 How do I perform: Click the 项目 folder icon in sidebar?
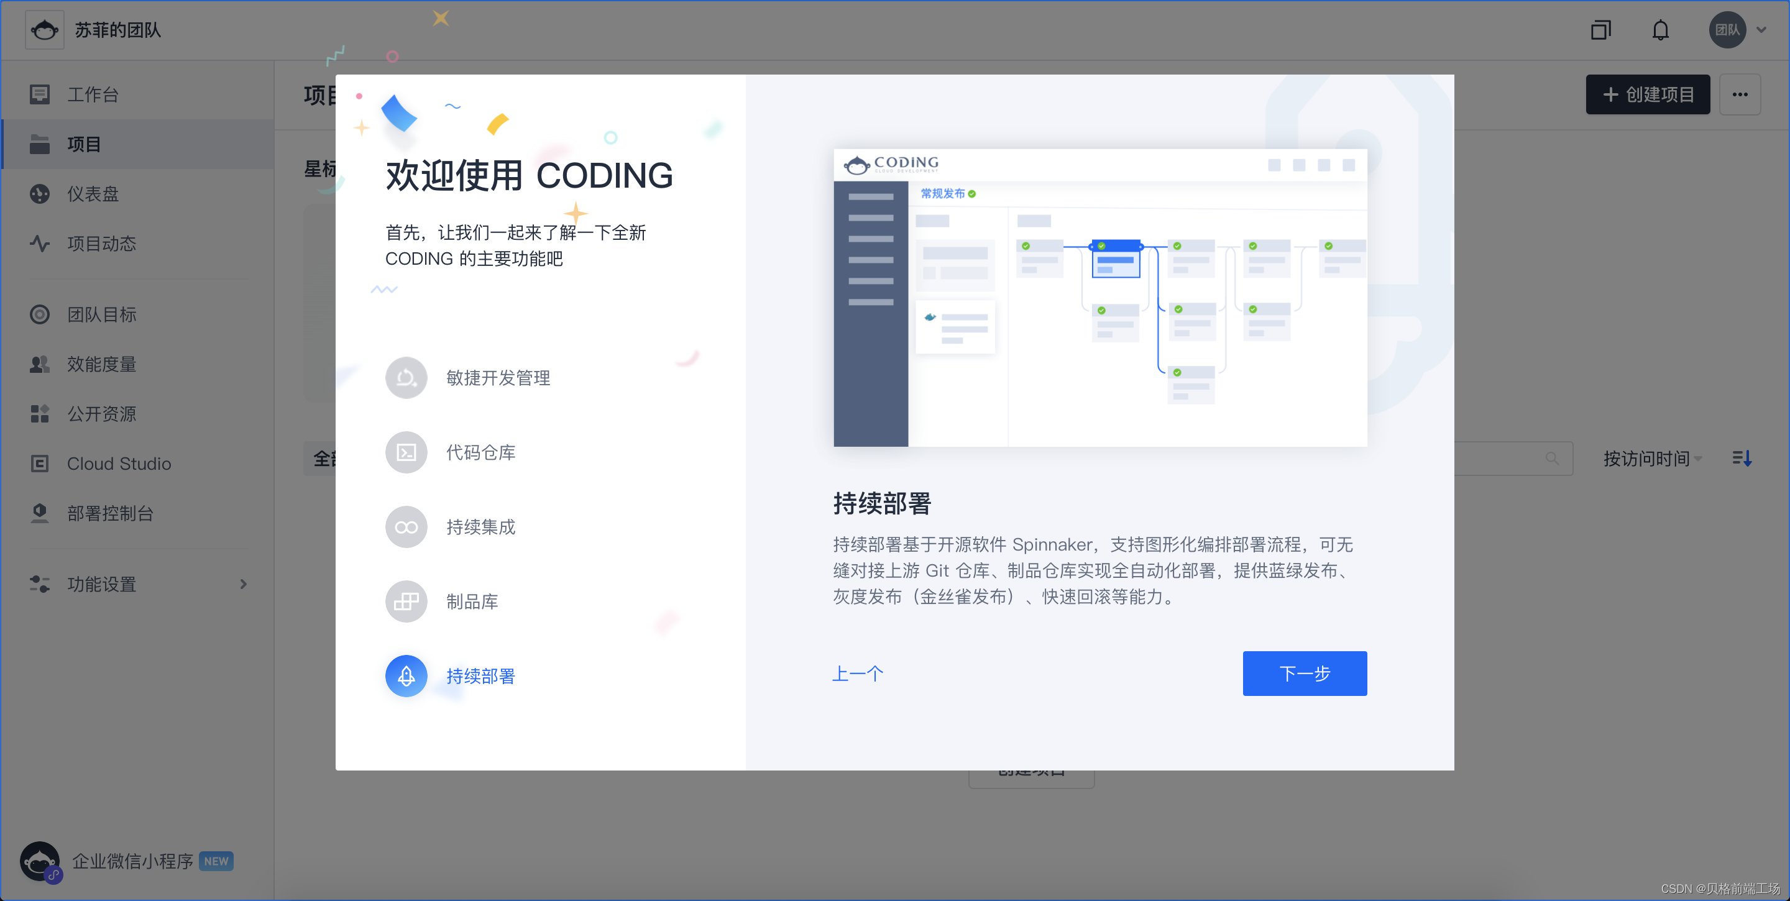[40, 144]
